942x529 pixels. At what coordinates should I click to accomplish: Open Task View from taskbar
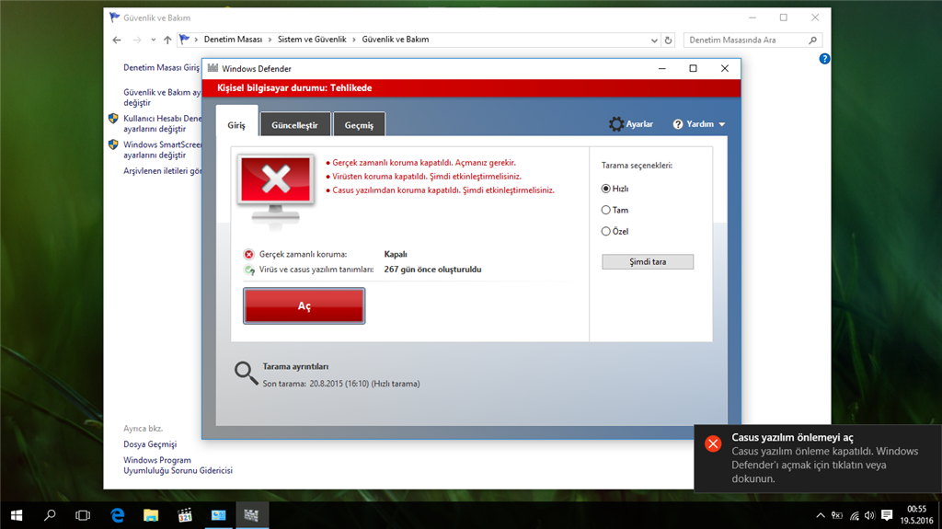click(x=83, y=515)
